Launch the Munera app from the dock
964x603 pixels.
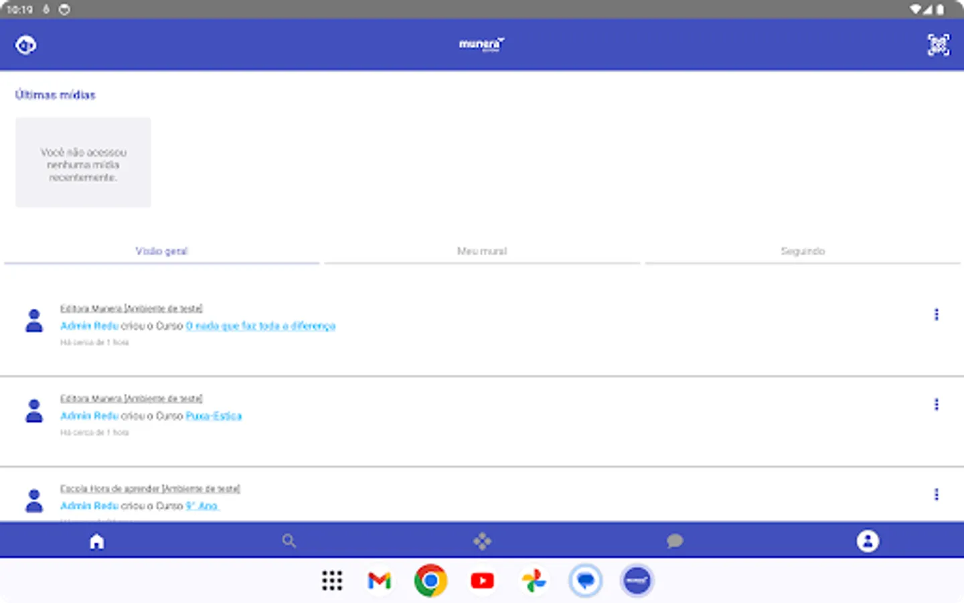[x=637, y=580]
